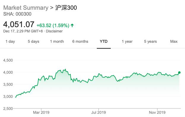Image resolution: width=185 pixels, height=117 pixels.
Task: Click the Mar 2019 axis label
Action: pyautogui.click(x=41, y=113)
